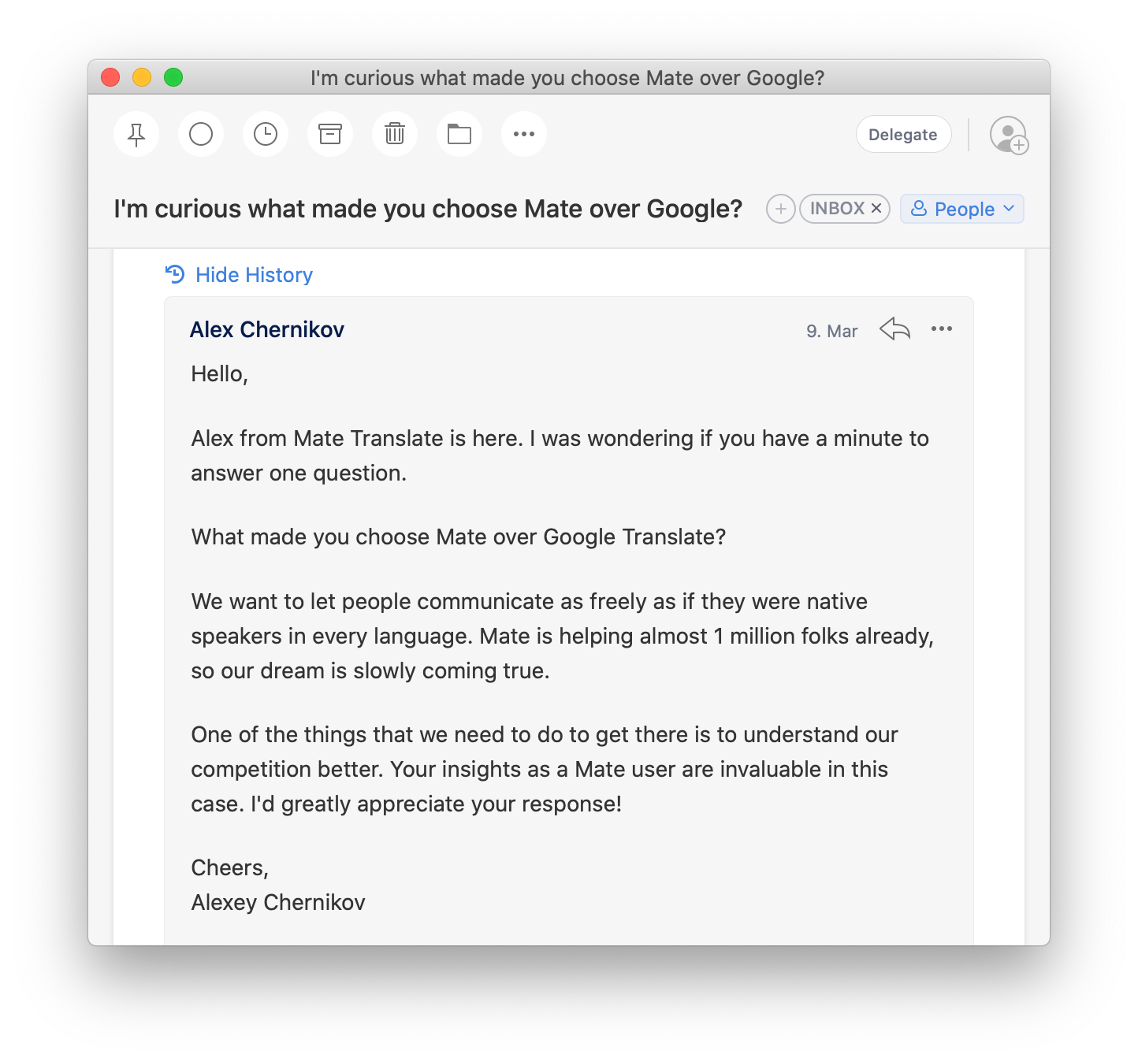
Task: Click the message date 9. Mar
Action: pyautogui.click(x=832, y=331)
